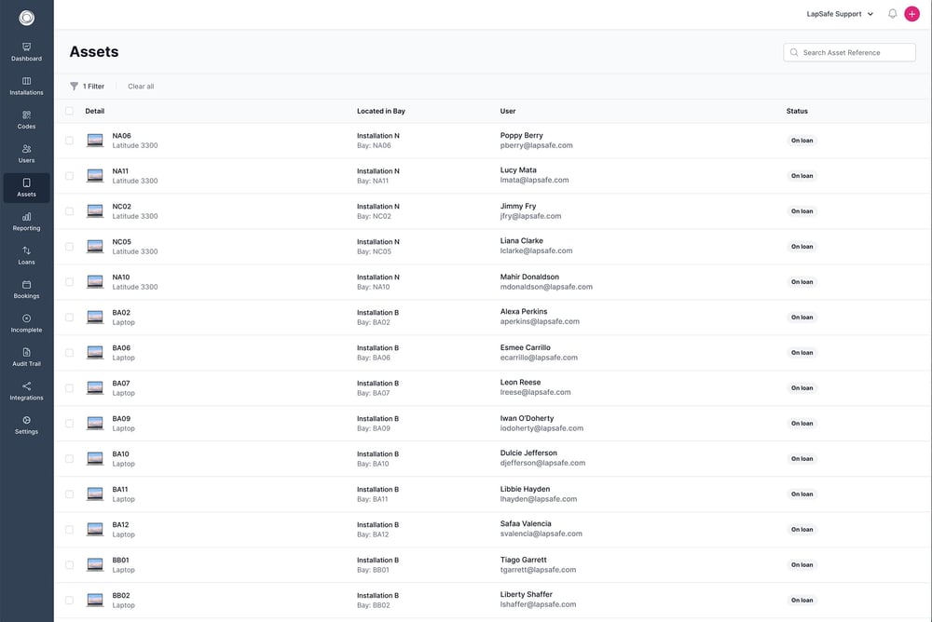Viewport: 932px width, 622px height.
Task: Open the Audit Trail section
Action: pyautogui.click(x=25, y=356)
